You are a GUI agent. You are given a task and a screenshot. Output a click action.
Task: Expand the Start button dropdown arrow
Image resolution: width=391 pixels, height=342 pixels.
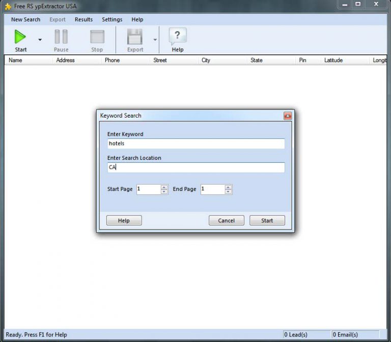40,40
